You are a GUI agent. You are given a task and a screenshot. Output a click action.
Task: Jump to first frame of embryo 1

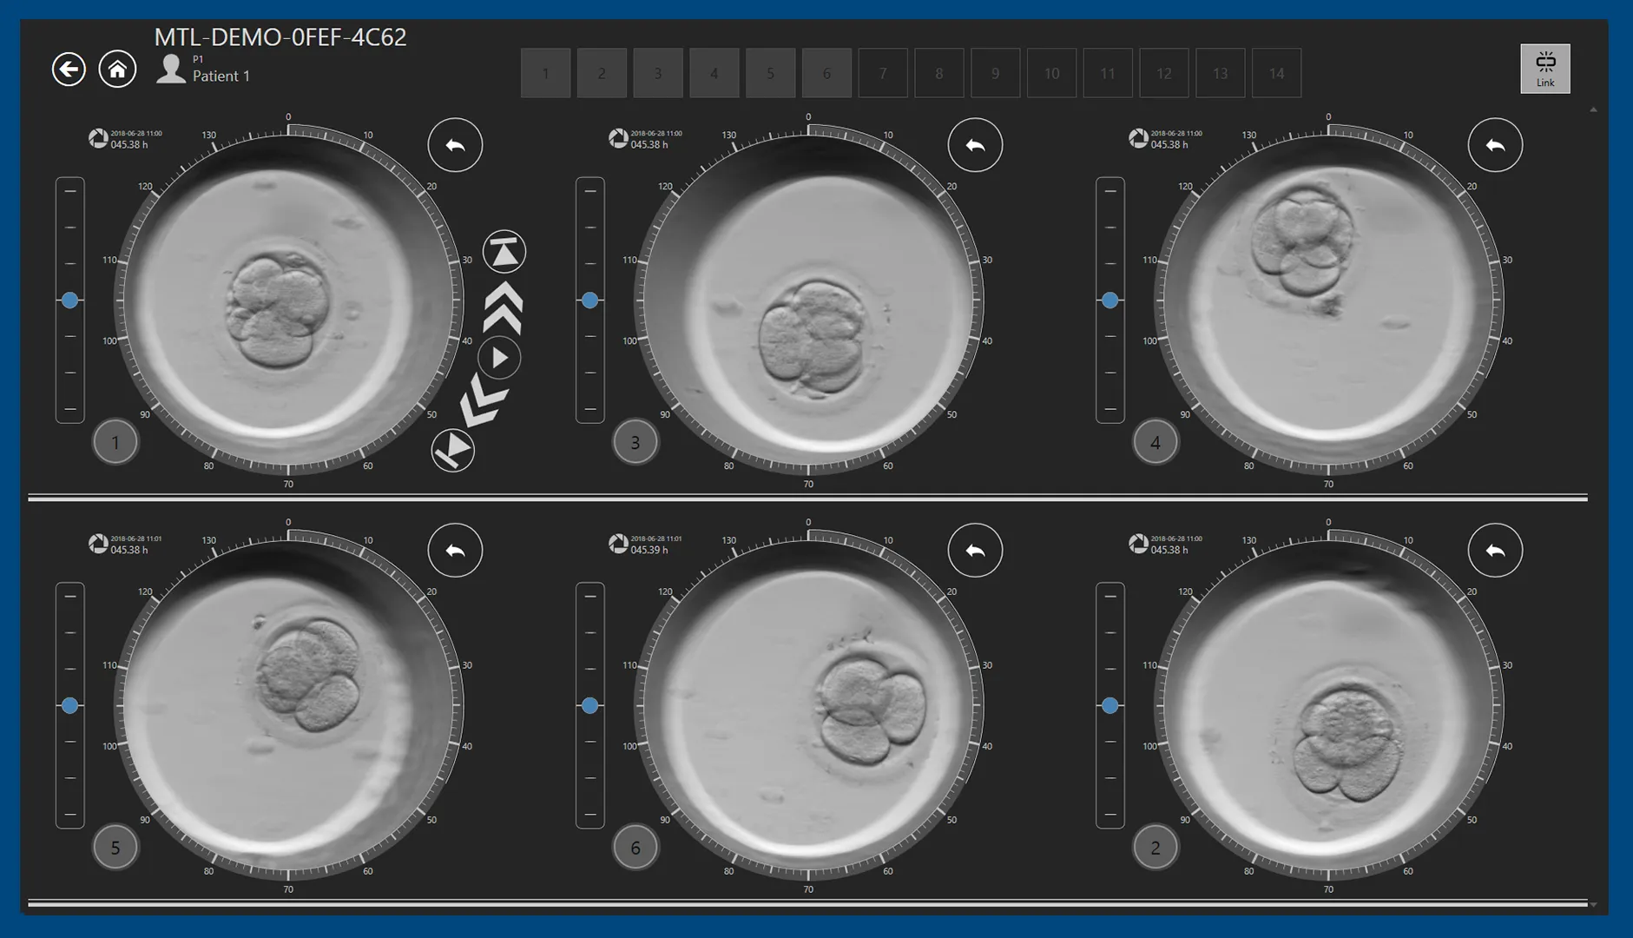coord(452,450)
